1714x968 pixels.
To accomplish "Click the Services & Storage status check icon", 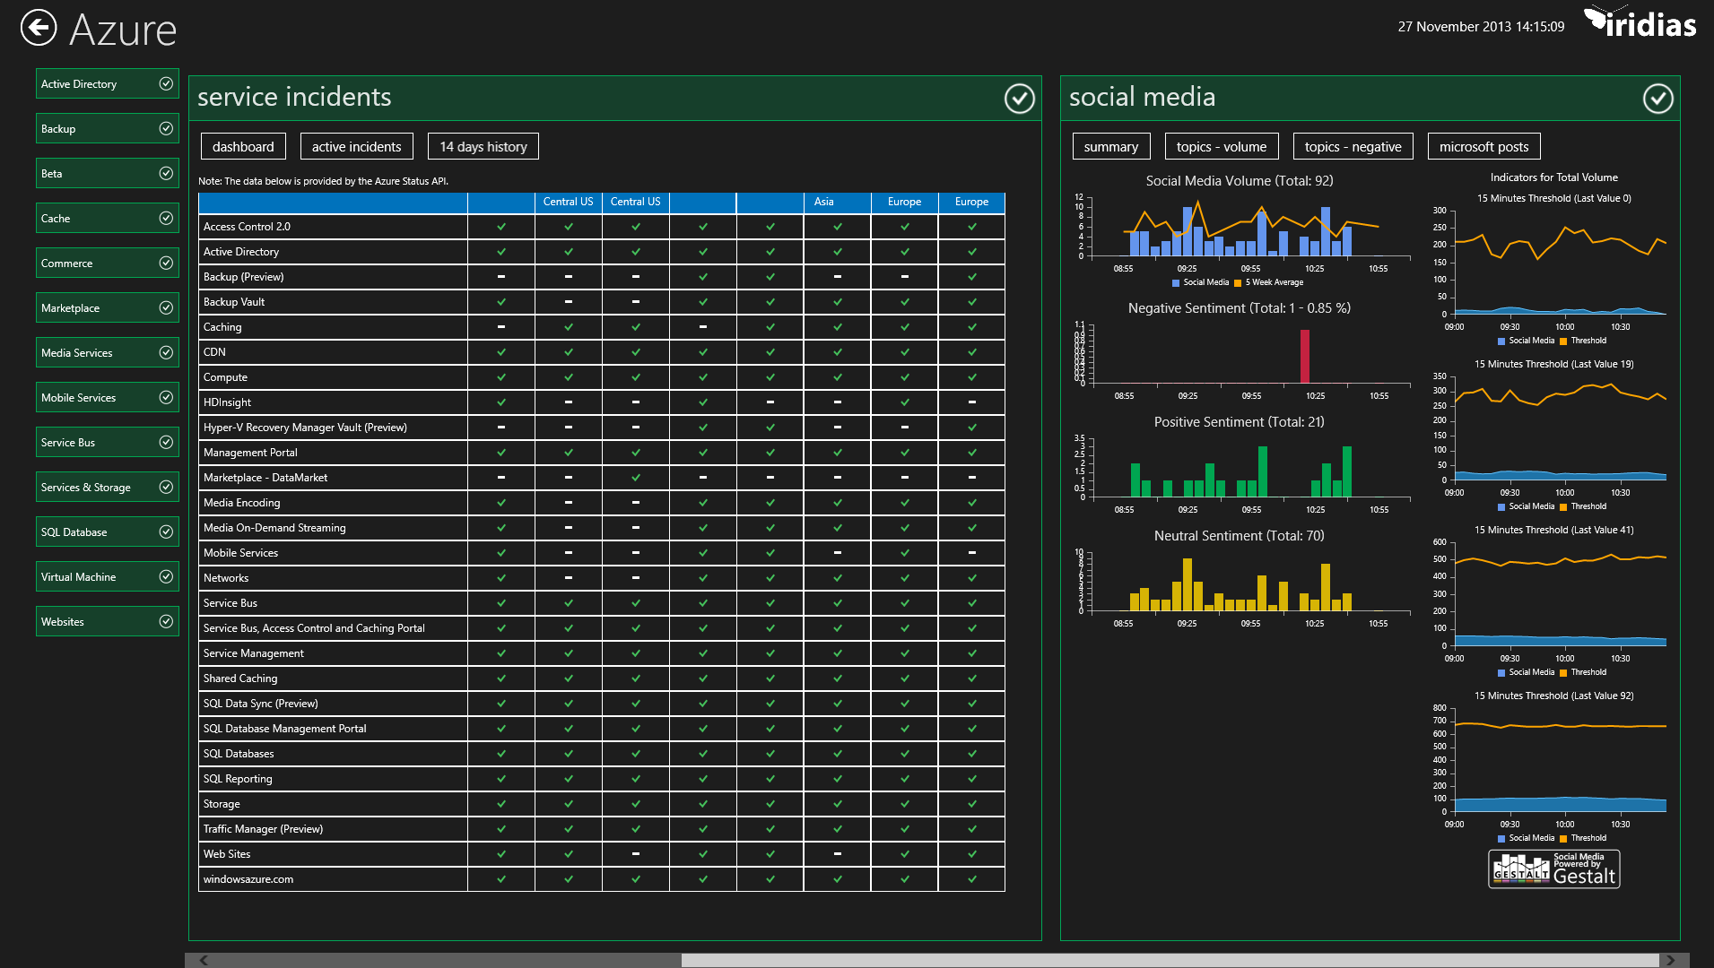I will [166, 487].
